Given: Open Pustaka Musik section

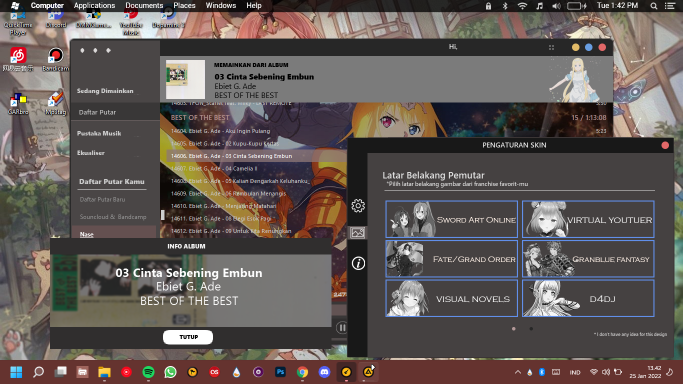Looking at the screenshot, I should (x=99, y=133).
